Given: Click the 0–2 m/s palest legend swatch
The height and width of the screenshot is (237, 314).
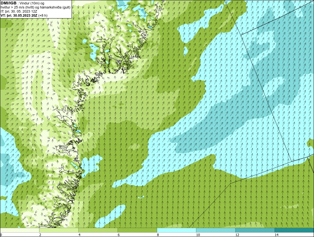Looking at the screenshot, I should click(19, 230).
